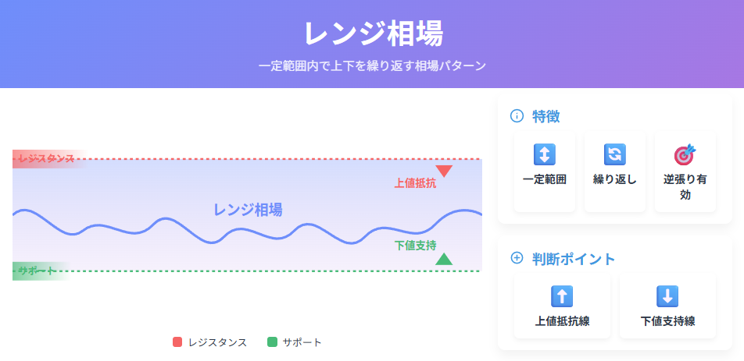Image resolution: width=744 pixels, height=361 pixels.
Task: Click the plus circle icon beside 判断ポイント
Action: tap(517, 258)
